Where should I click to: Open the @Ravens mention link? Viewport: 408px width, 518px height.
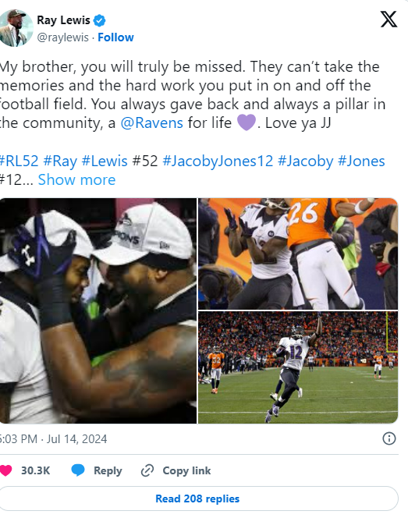tap(151, 123)
